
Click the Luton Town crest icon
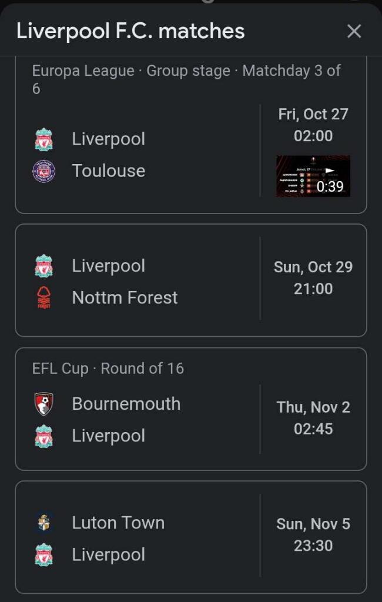click(x=43, y=523)
